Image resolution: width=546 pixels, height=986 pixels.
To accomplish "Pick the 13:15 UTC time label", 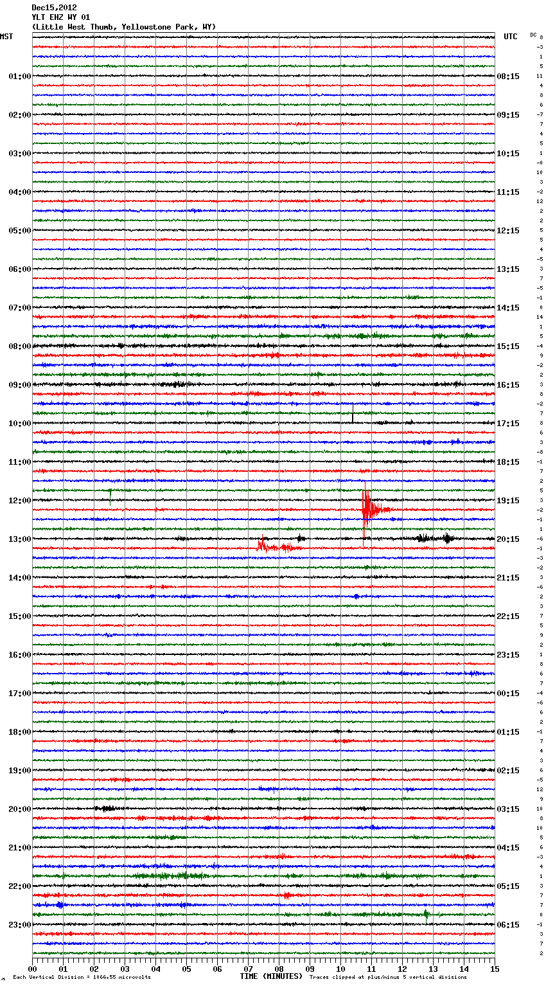I will [508, 269].
